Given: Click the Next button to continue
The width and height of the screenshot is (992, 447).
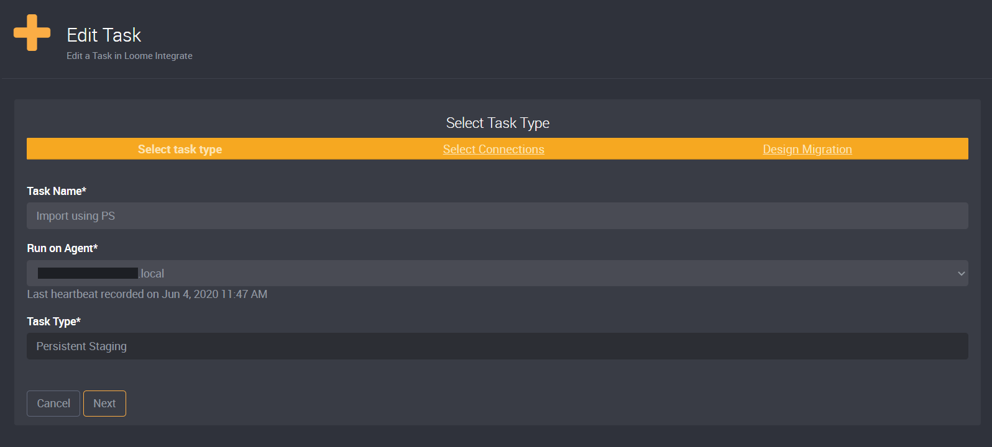Looking at the screenshot, I should tap(104, 403).
